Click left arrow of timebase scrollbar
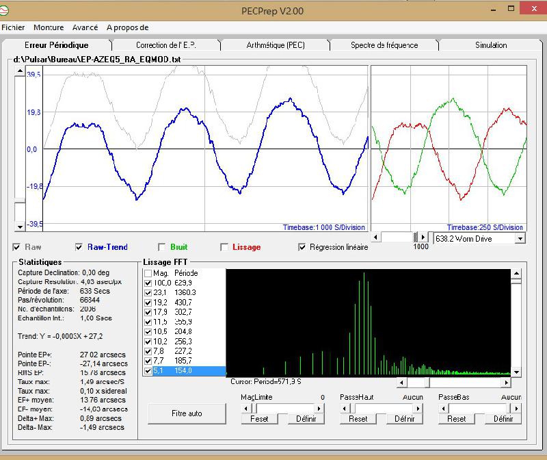Image resolution: width=547 pixels, height=460 pixels. point(375,238)
